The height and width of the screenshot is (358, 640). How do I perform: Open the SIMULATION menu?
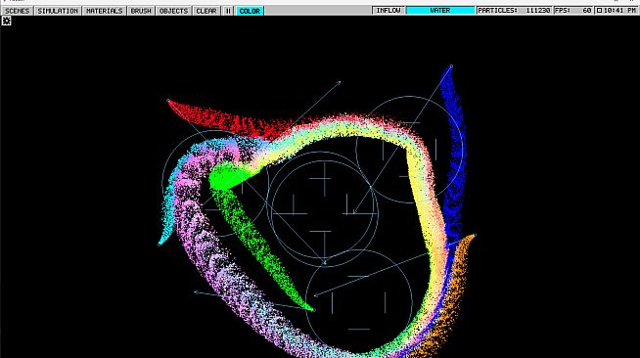[x=58, y=11]
